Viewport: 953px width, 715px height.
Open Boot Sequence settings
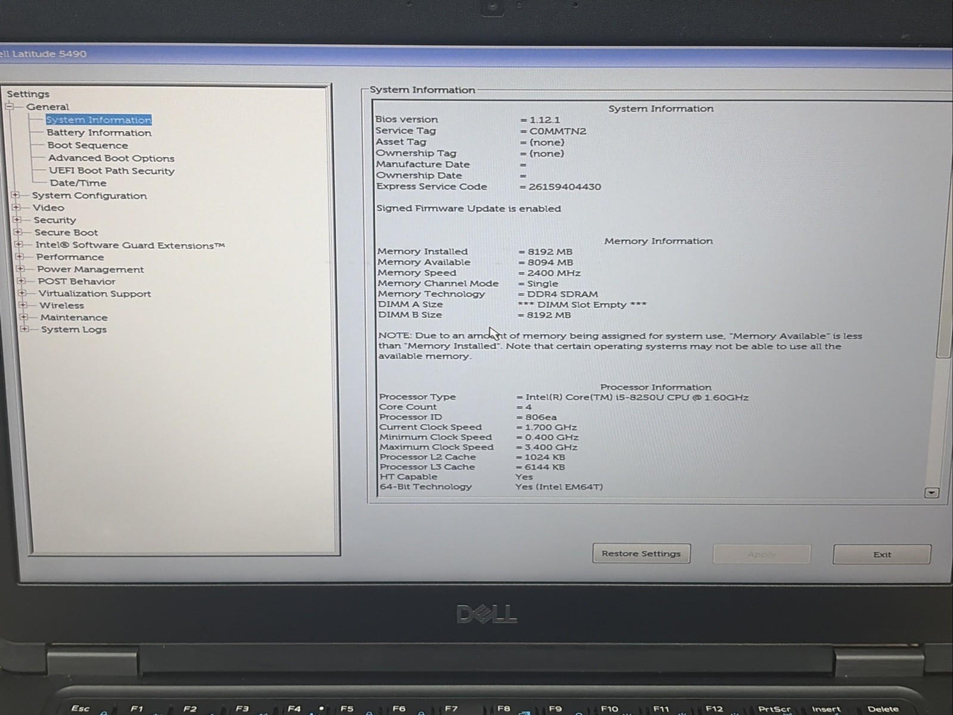click(88, 145)
